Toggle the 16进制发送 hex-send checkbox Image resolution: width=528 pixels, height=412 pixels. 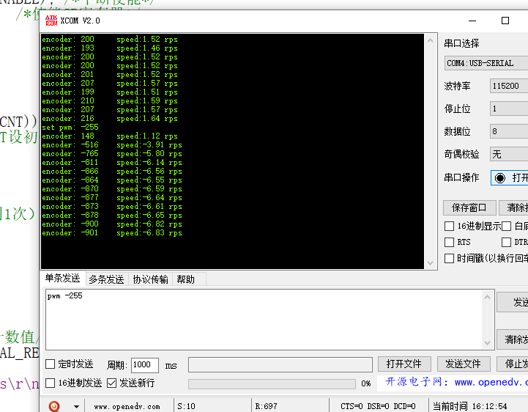[x=51, y=383]
